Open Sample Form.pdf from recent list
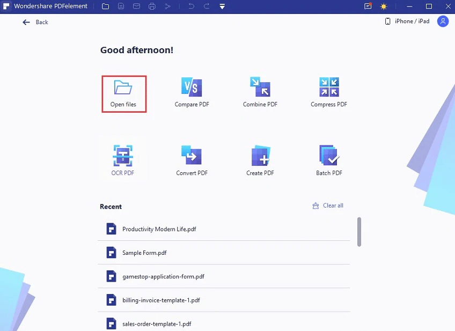Screen dimensions: 455x331 224,253
